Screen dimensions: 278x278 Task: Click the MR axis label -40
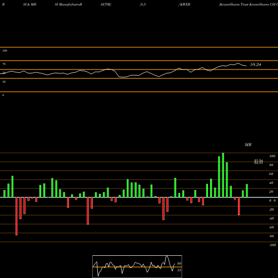pos(271,219)
